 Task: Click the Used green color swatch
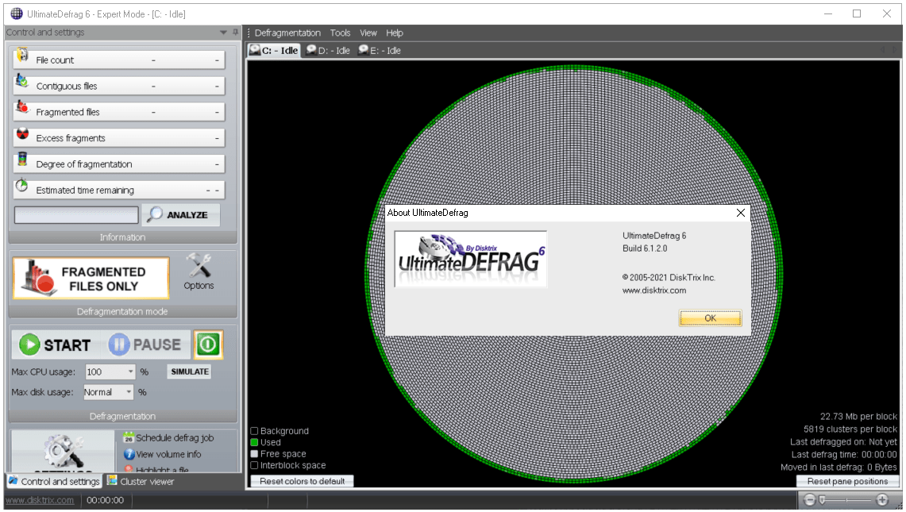[254, 443]
